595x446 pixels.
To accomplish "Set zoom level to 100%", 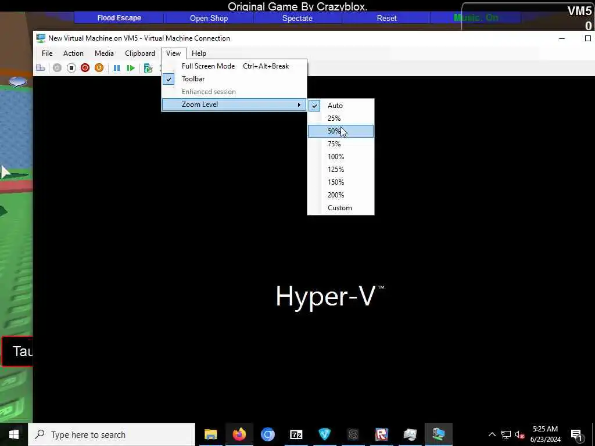I will pos(340,157).
